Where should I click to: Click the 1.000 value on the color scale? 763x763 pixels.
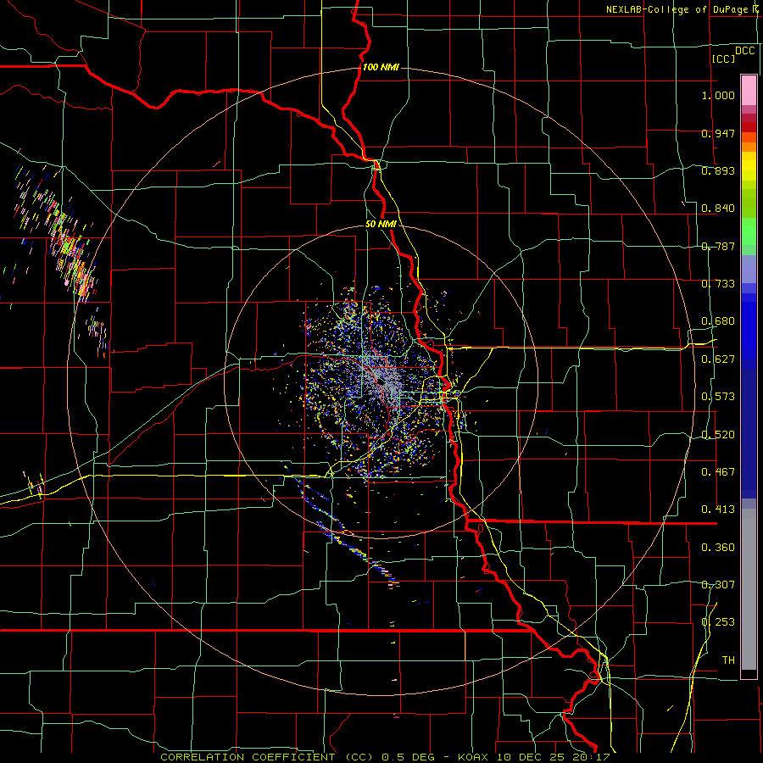718,95
